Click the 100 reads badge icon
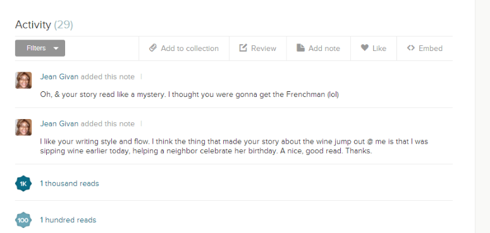The image size is (490, 233). tap(23, 220)
